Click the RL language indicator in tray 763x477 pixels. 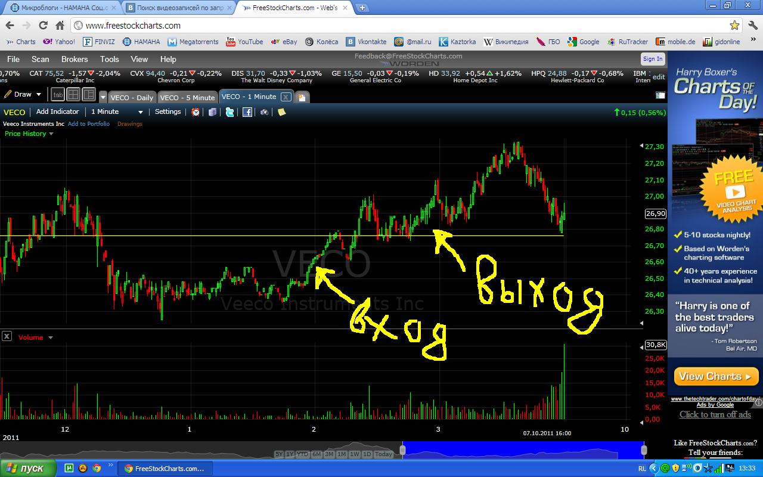pyautogui.click(x=642, y=469)
